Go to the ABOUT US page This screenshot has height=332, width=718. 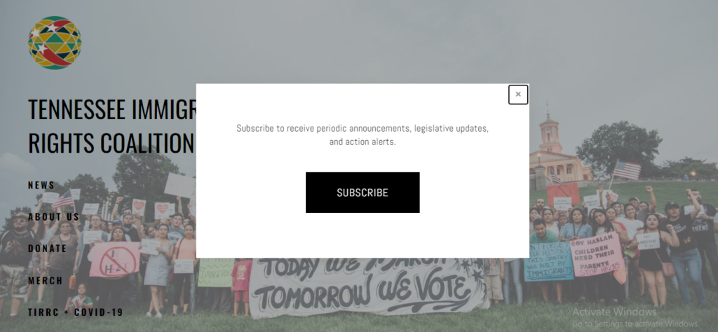pos(53,216)
